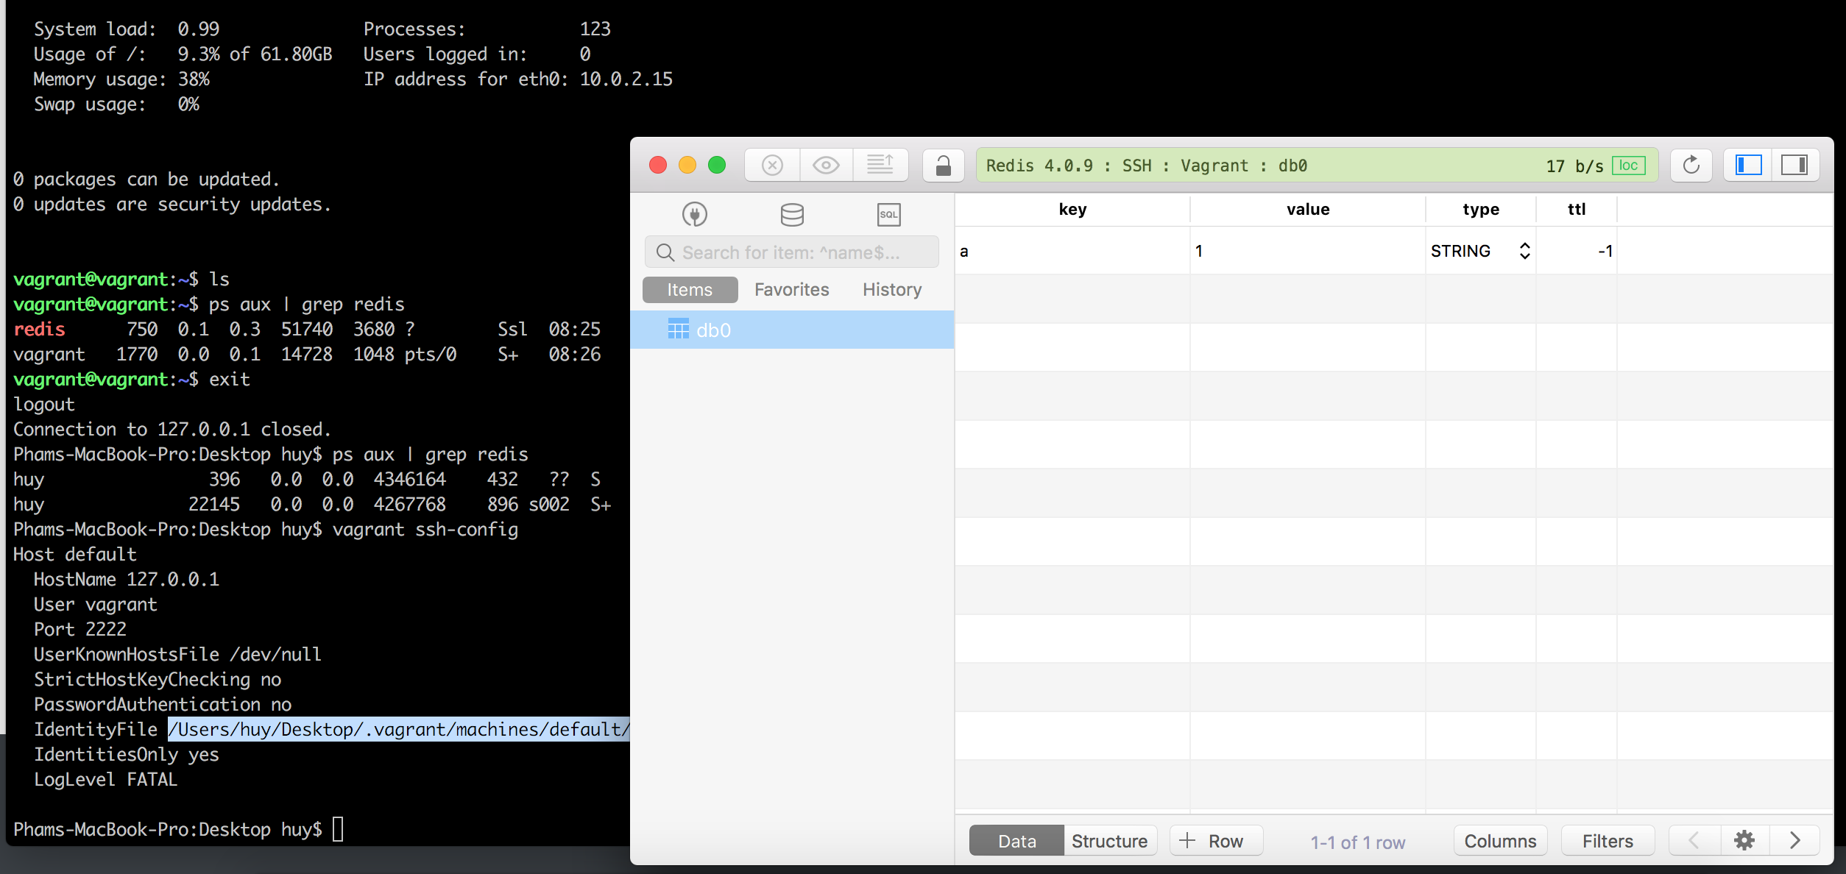The image size is (1846, 874).
Task: Advance to next page with right chevron
Action: tap(1794, 840)
